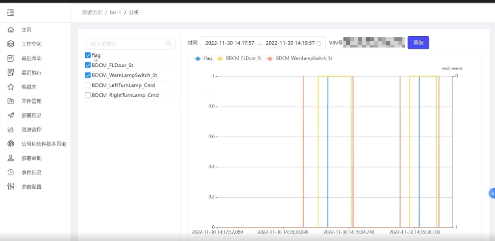
Task: Toggle BDCM_FLDoor_St legend color marker
Action: click(220, 58)
